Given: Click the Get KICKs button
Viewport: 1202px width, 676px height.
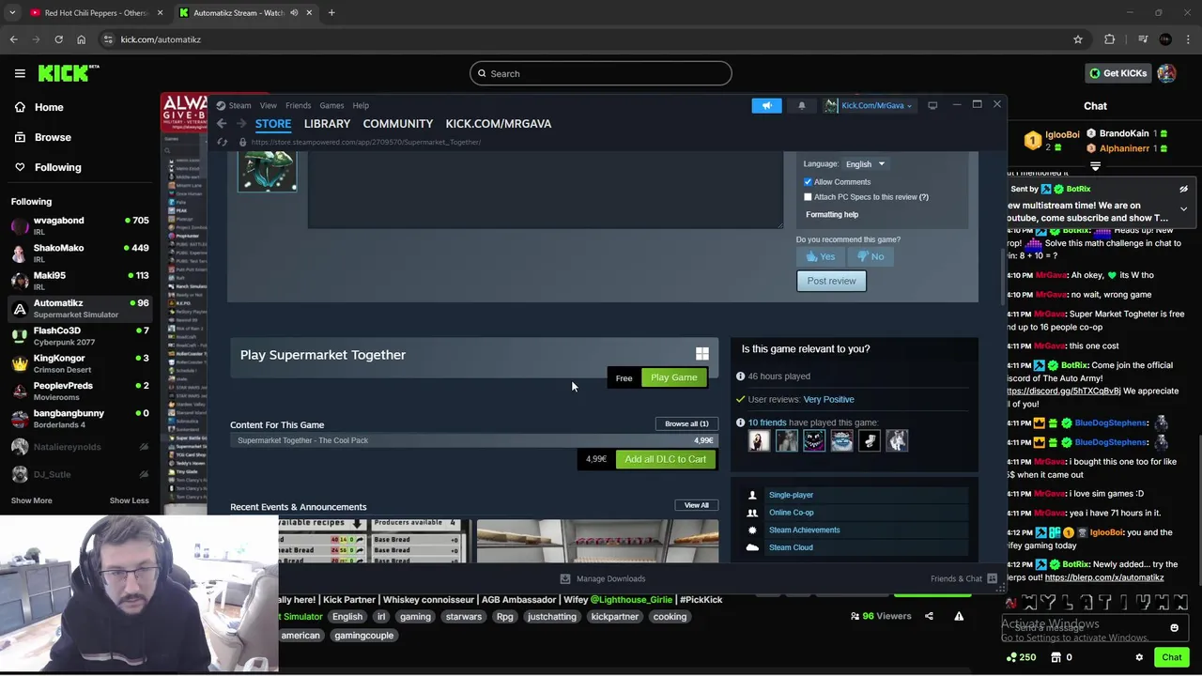Looking at the screenshot, I should 1117,73.
